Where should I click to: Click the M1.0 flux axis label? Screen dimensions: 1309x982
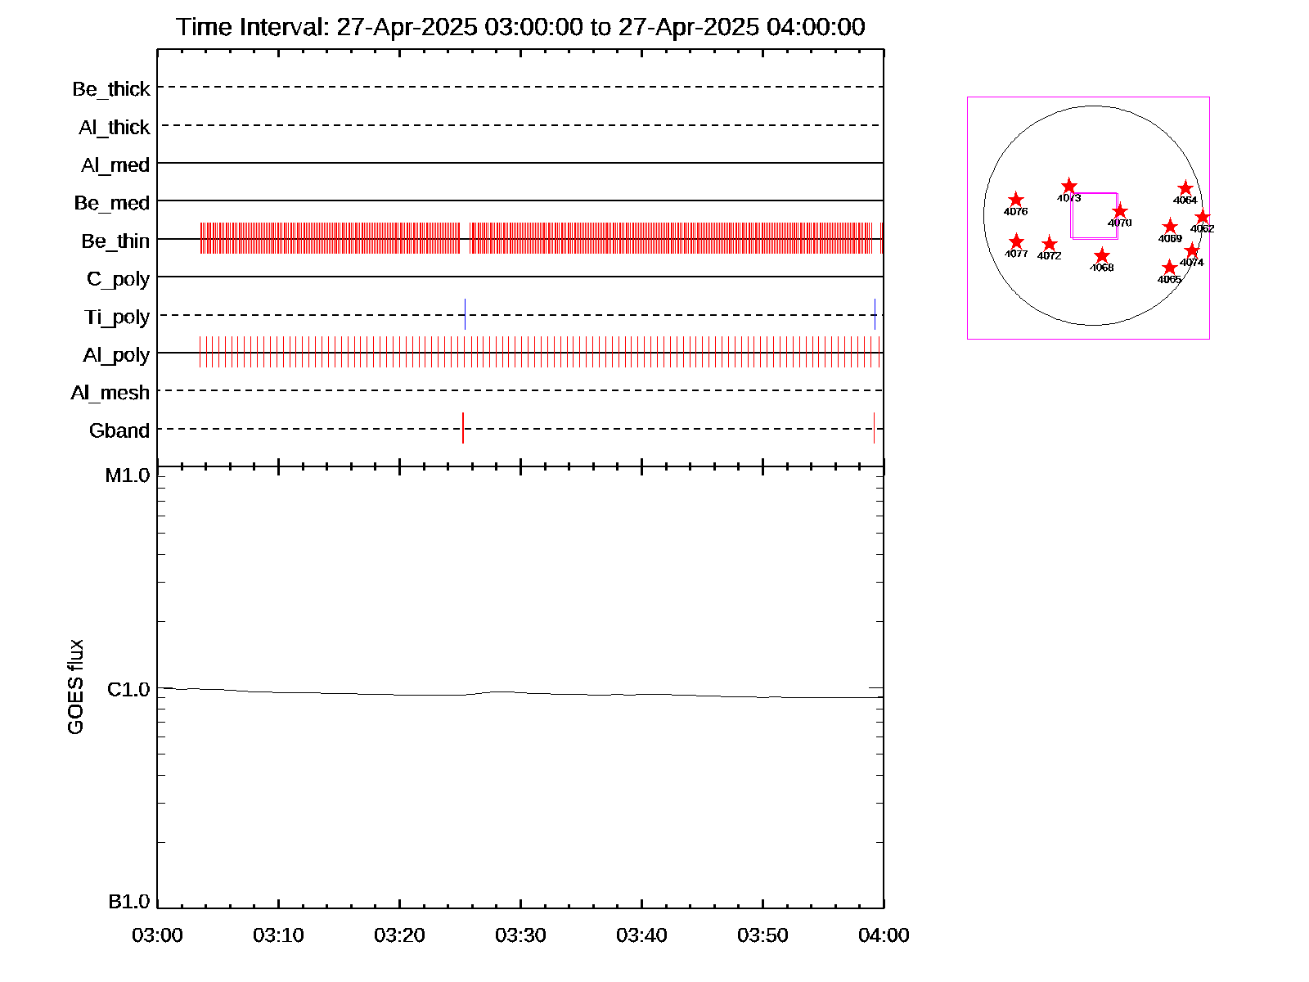tap(128, 475)
